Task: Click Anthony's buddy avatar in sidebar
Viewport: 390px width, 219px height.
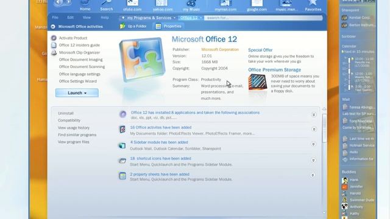Action: [x=344, y=207]
